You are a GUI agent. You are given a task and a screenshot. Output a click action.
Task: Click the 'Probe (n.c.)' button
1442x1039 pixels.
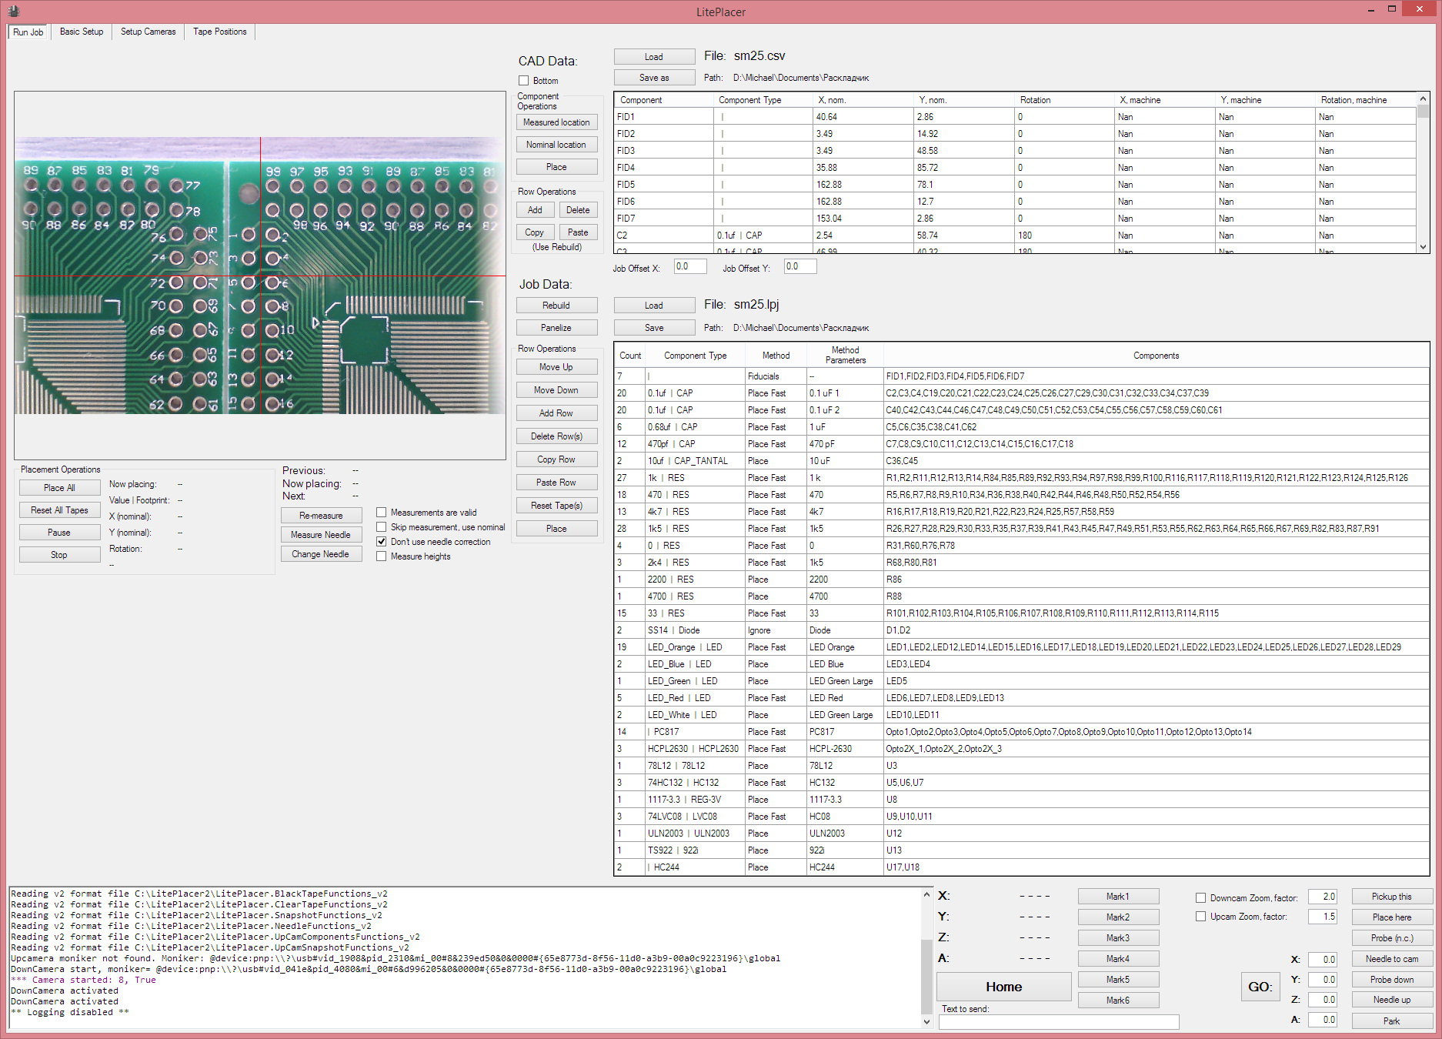point(1392,938)
